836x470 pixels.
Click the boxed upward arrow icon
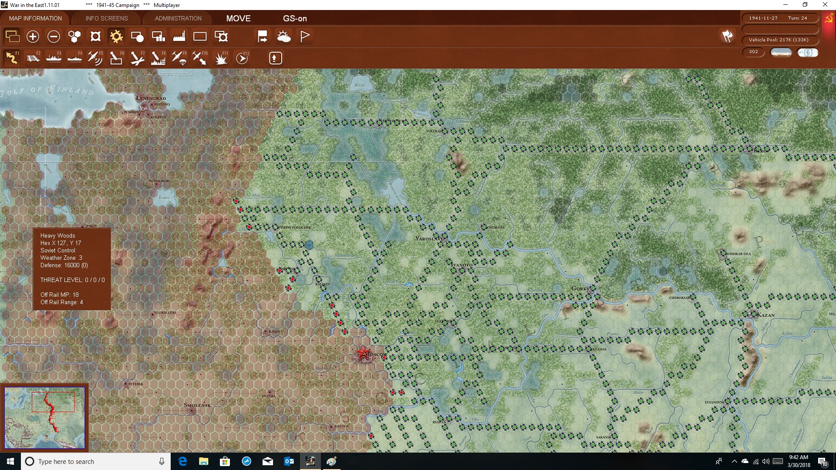(275, 58)
